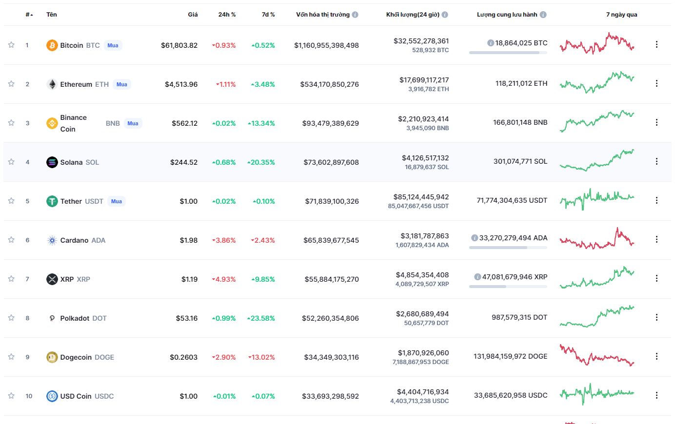Click the info icon beside Vốn hóa thị trường
Screen dimensions: 676x424
tap(355, 15)
